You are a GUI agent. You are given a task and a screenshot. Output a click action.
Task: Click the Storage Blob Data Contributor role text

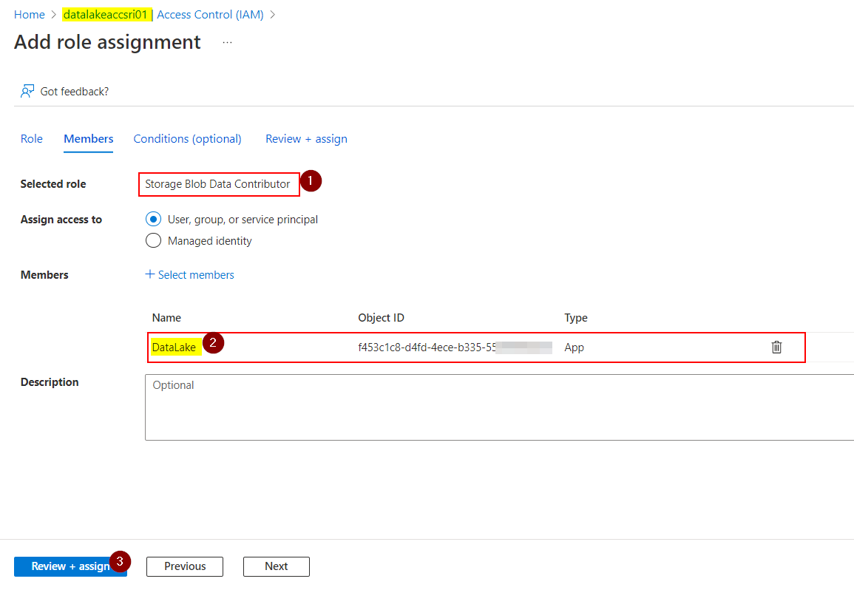(x=217, y=184)
